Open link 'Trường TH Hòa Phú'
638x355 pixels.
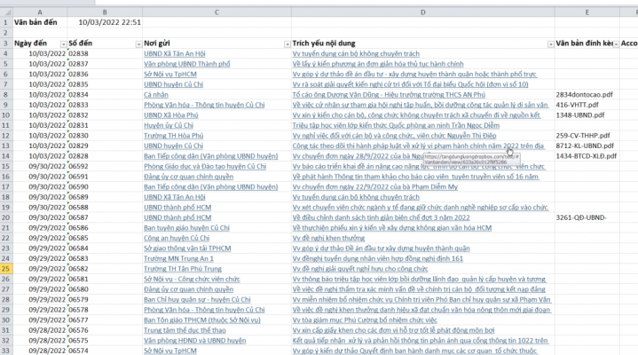(x=173, y=136)
